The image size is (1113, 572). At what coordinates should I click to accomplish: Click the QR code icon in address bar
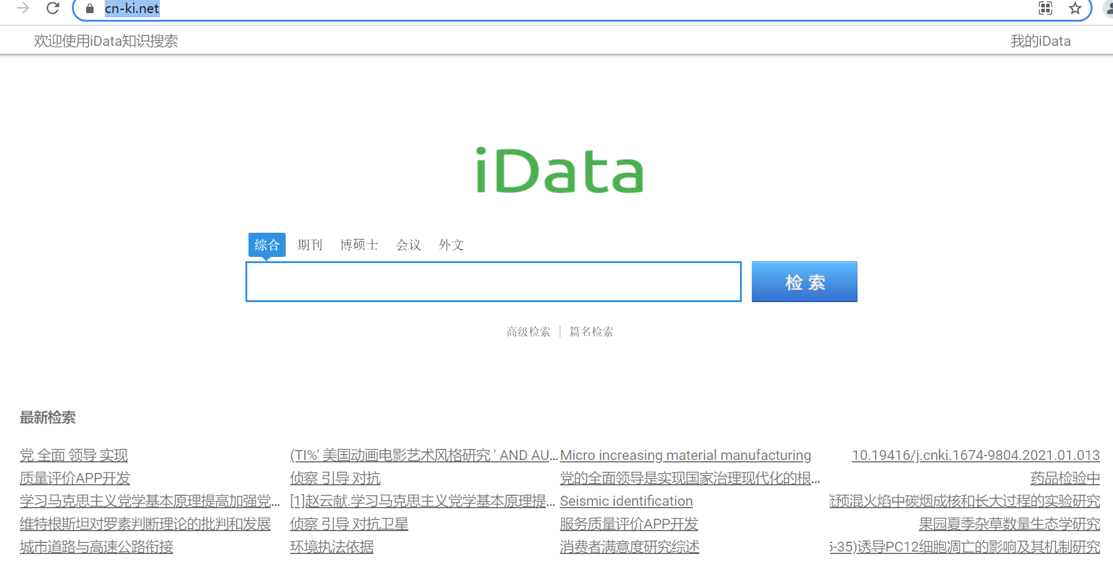pyautogui.click(x=1045, y=9)
